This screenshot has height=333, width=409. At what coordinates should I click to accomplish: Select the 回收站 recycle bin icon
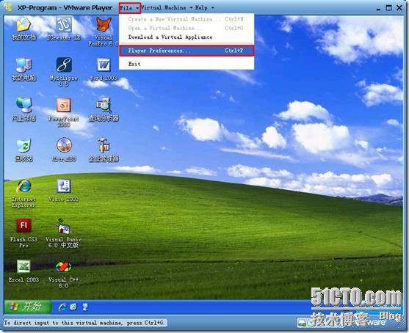[23, 145]
